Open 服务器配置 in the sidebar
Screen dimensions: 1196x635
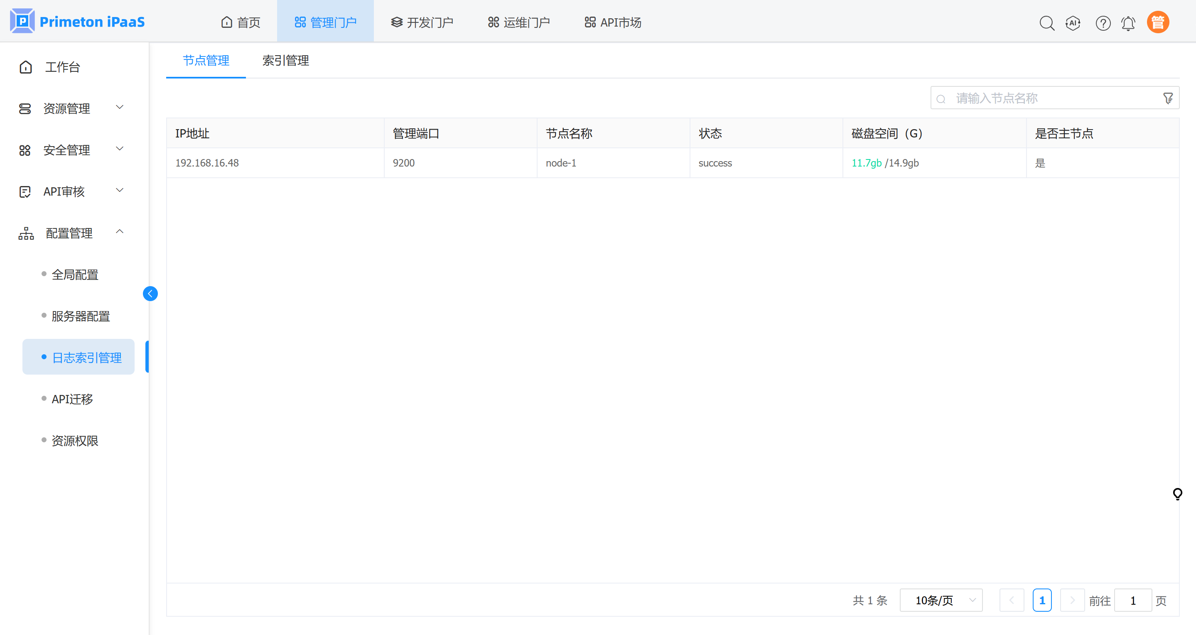[81, 316]
